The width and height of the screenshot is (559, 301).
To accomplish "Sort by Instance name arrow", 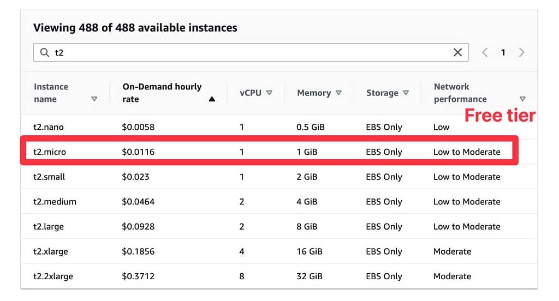I will (94, 99).
